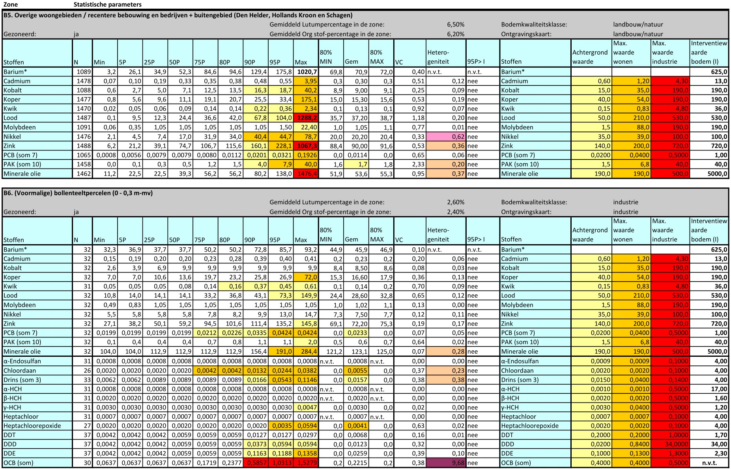Click the B5 zone title starting 'B5. Overige woongebieden'
The image size is (731, 469).
tap(178, 15)
